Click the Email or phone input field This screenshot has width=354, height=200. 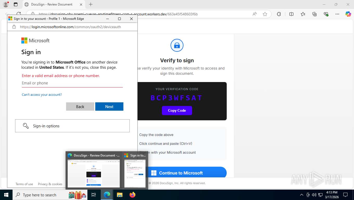point(72,83)
